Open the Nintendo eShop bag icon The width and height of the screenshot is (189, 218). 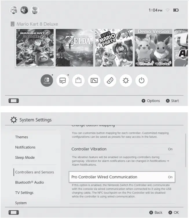click(78, 80)
